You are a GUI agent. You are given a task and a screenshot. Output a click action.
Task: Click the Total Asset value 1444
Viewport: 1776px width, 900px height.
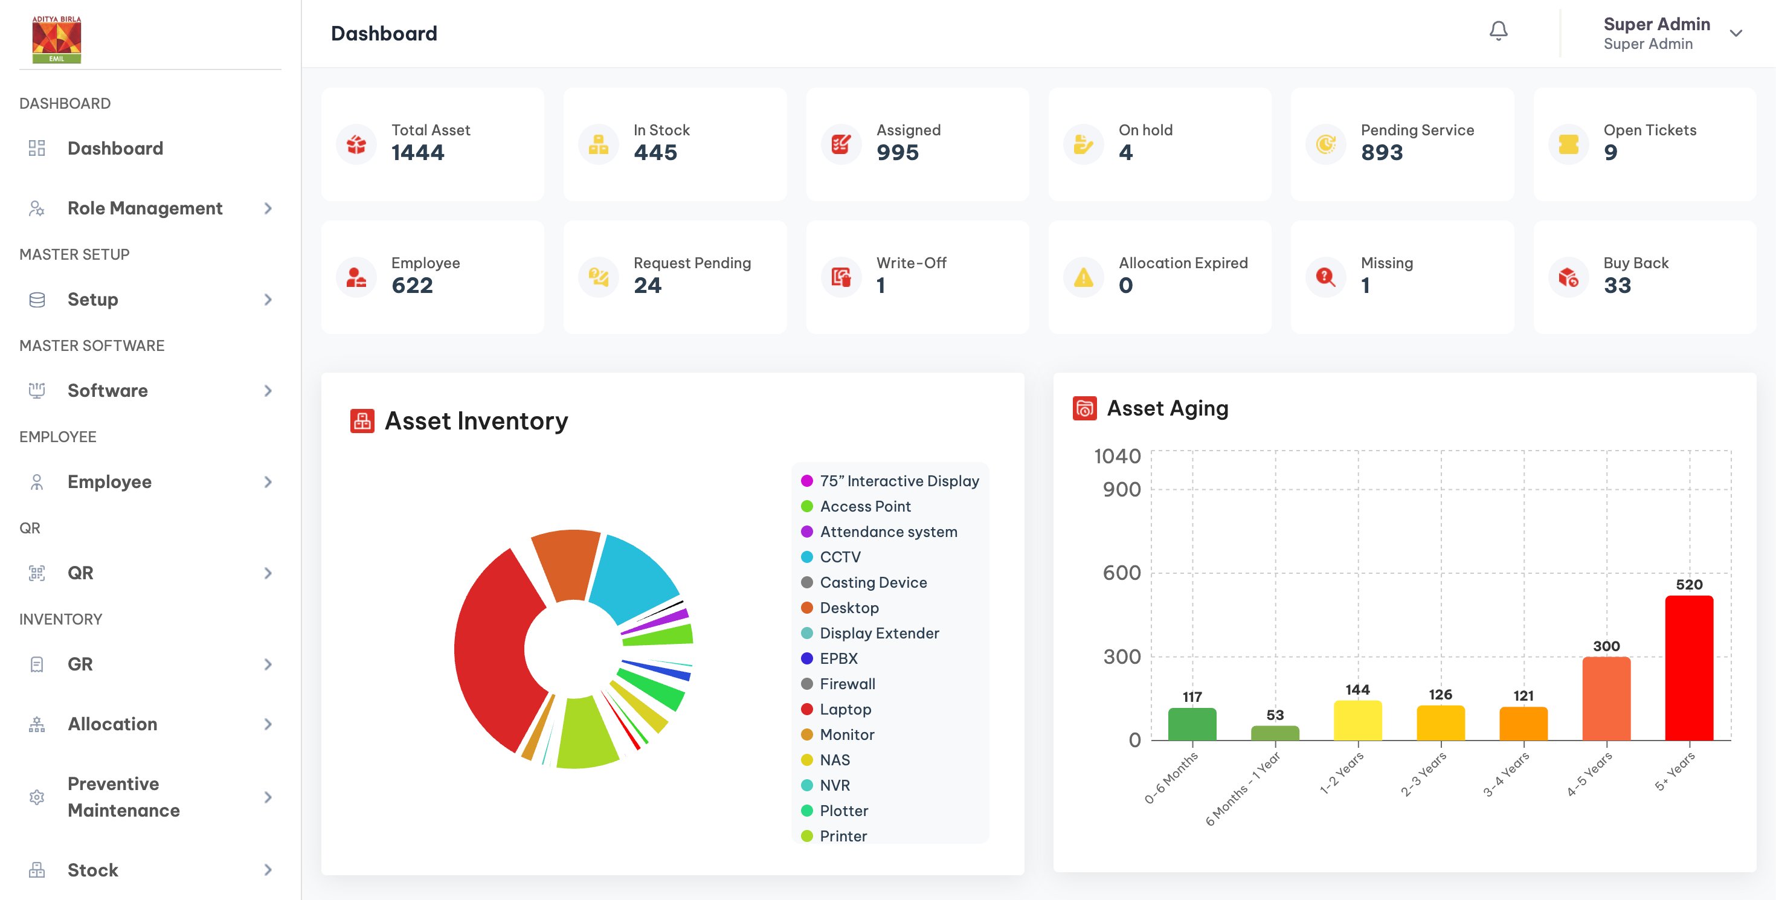[418, 152]
